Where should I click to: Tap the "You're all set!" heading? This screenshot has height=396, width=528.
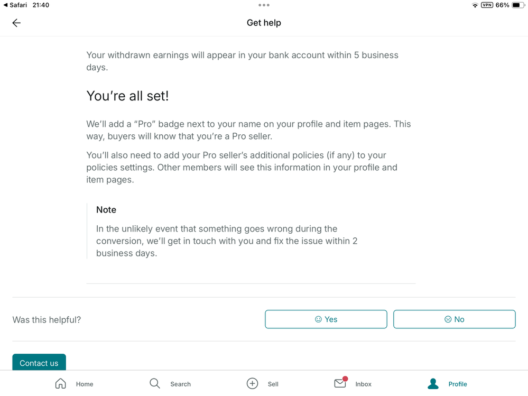(x=127, y=96)
